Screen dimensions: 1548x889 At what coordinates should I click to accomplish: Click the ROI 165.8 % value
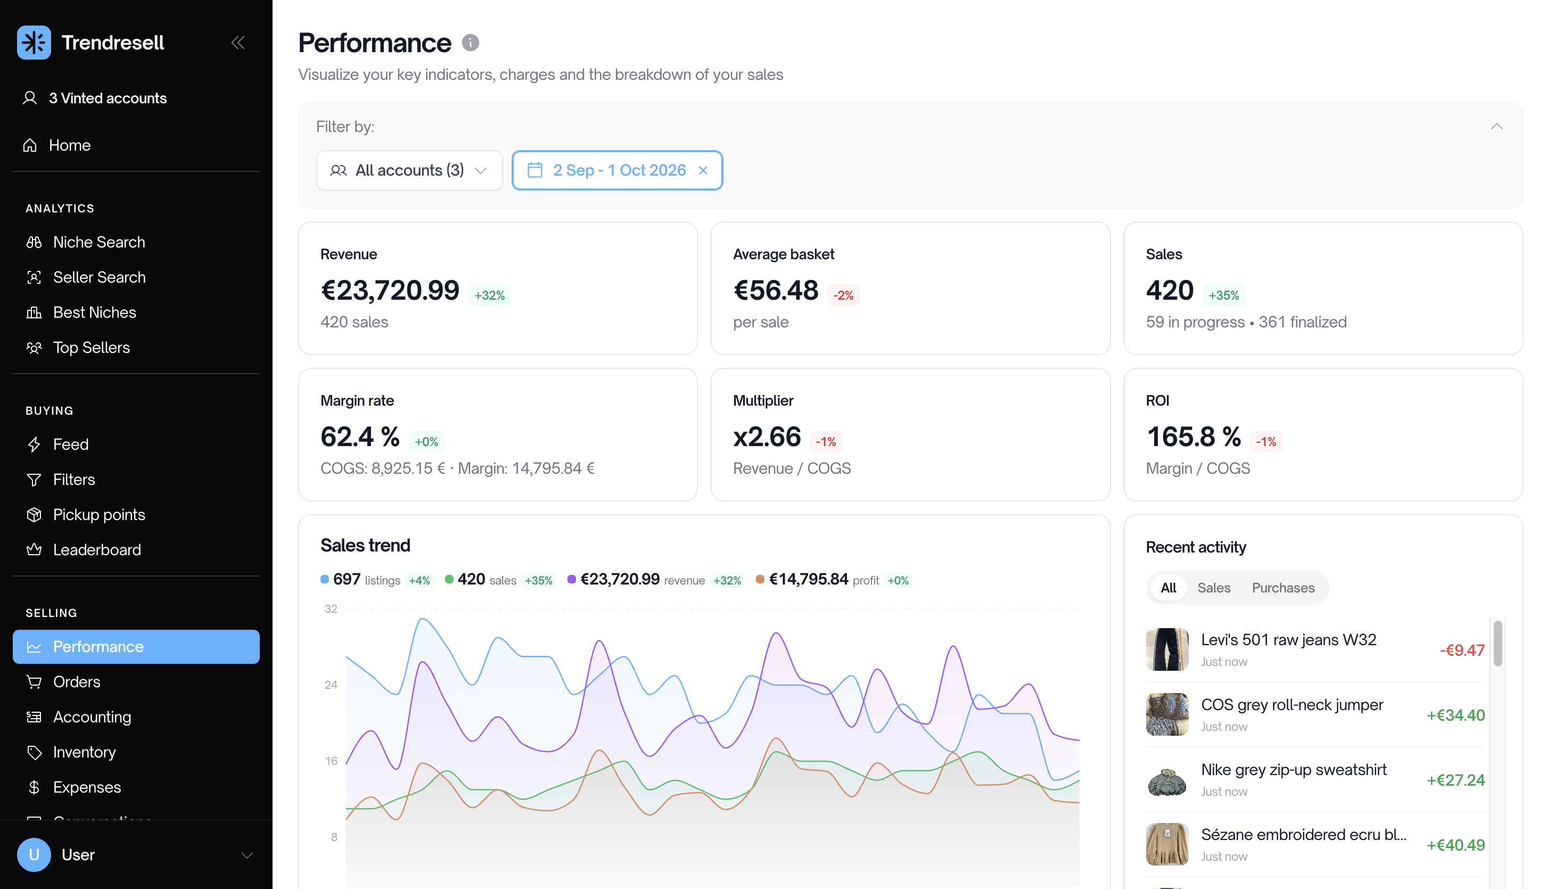pos(1193,437)
